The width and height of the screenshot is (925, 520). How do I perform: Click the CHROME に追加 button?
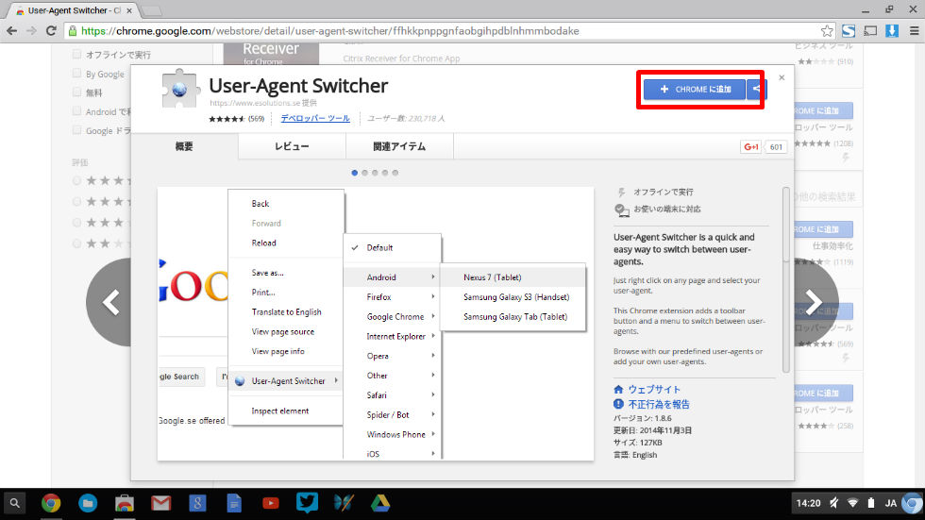(695, 89)
